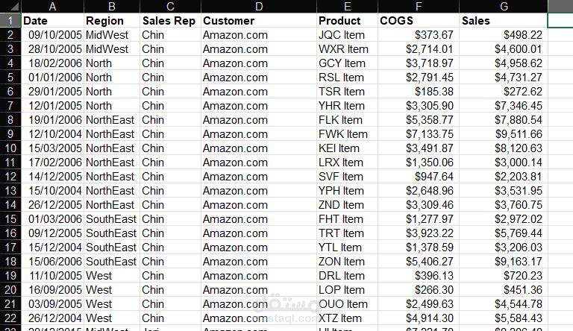
Task: Click the Region header cell
Action: point(112,20)
